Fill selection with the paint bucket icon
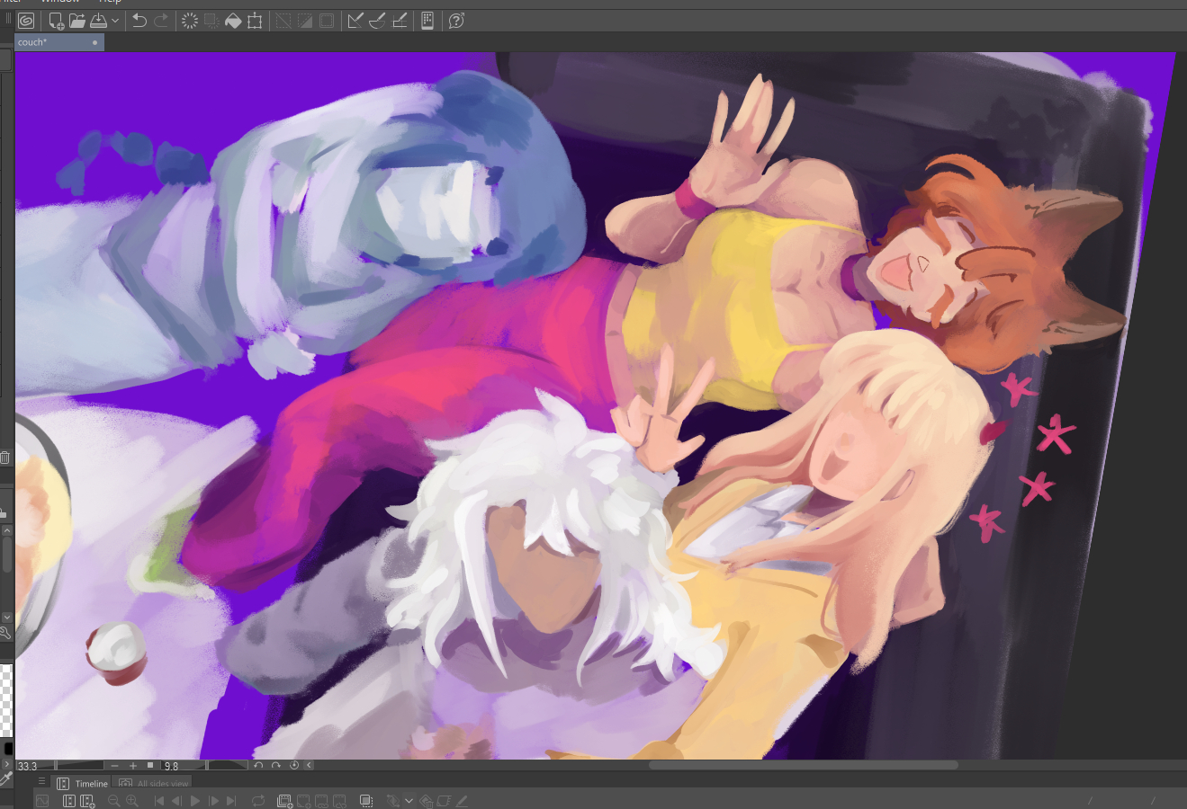Image resolution: width=1187 pixels, height=809 pixels. pyautogui.click(x=233, y=21)
